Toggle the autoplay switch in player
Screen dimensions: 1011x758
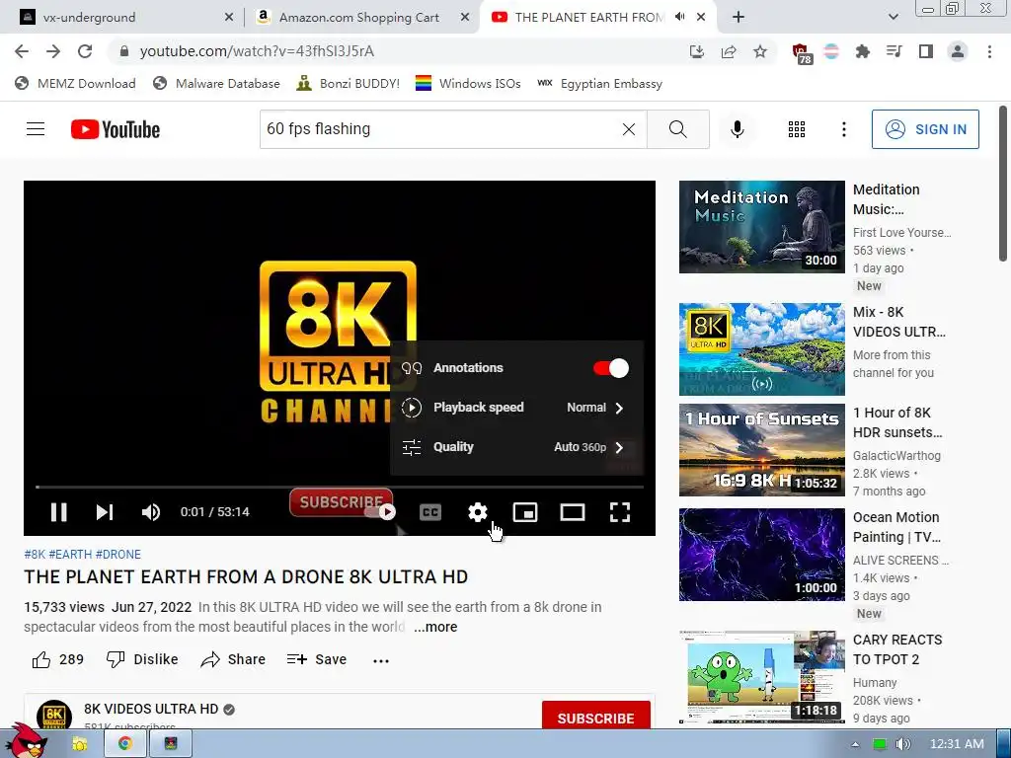click(380, 512)
